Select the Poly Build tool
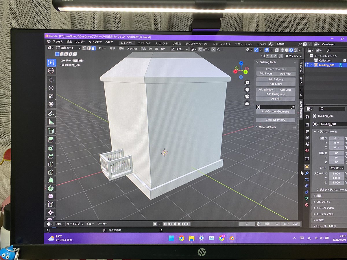The image size is (347, 260). [x=51, y=181]
